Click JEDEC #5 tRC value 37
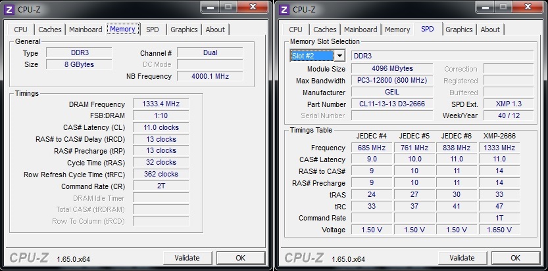 pos(414,206)
